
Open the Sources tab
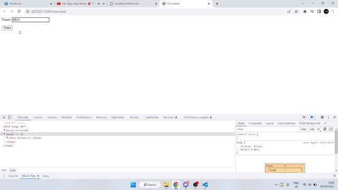click(52, 117)
